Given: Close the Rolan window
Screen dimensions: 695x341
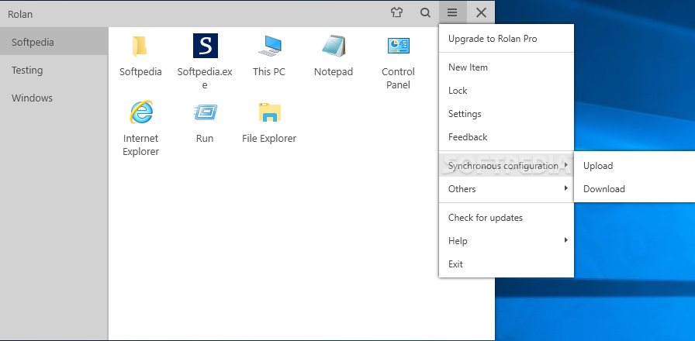Looking at the screenshot, I should (481, 13).
